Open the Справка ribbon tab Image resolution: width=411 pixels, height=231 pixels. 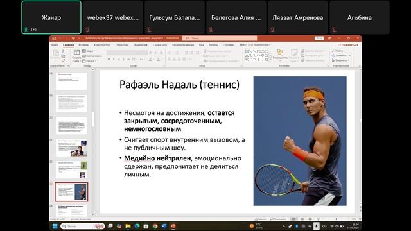point(228,45)
